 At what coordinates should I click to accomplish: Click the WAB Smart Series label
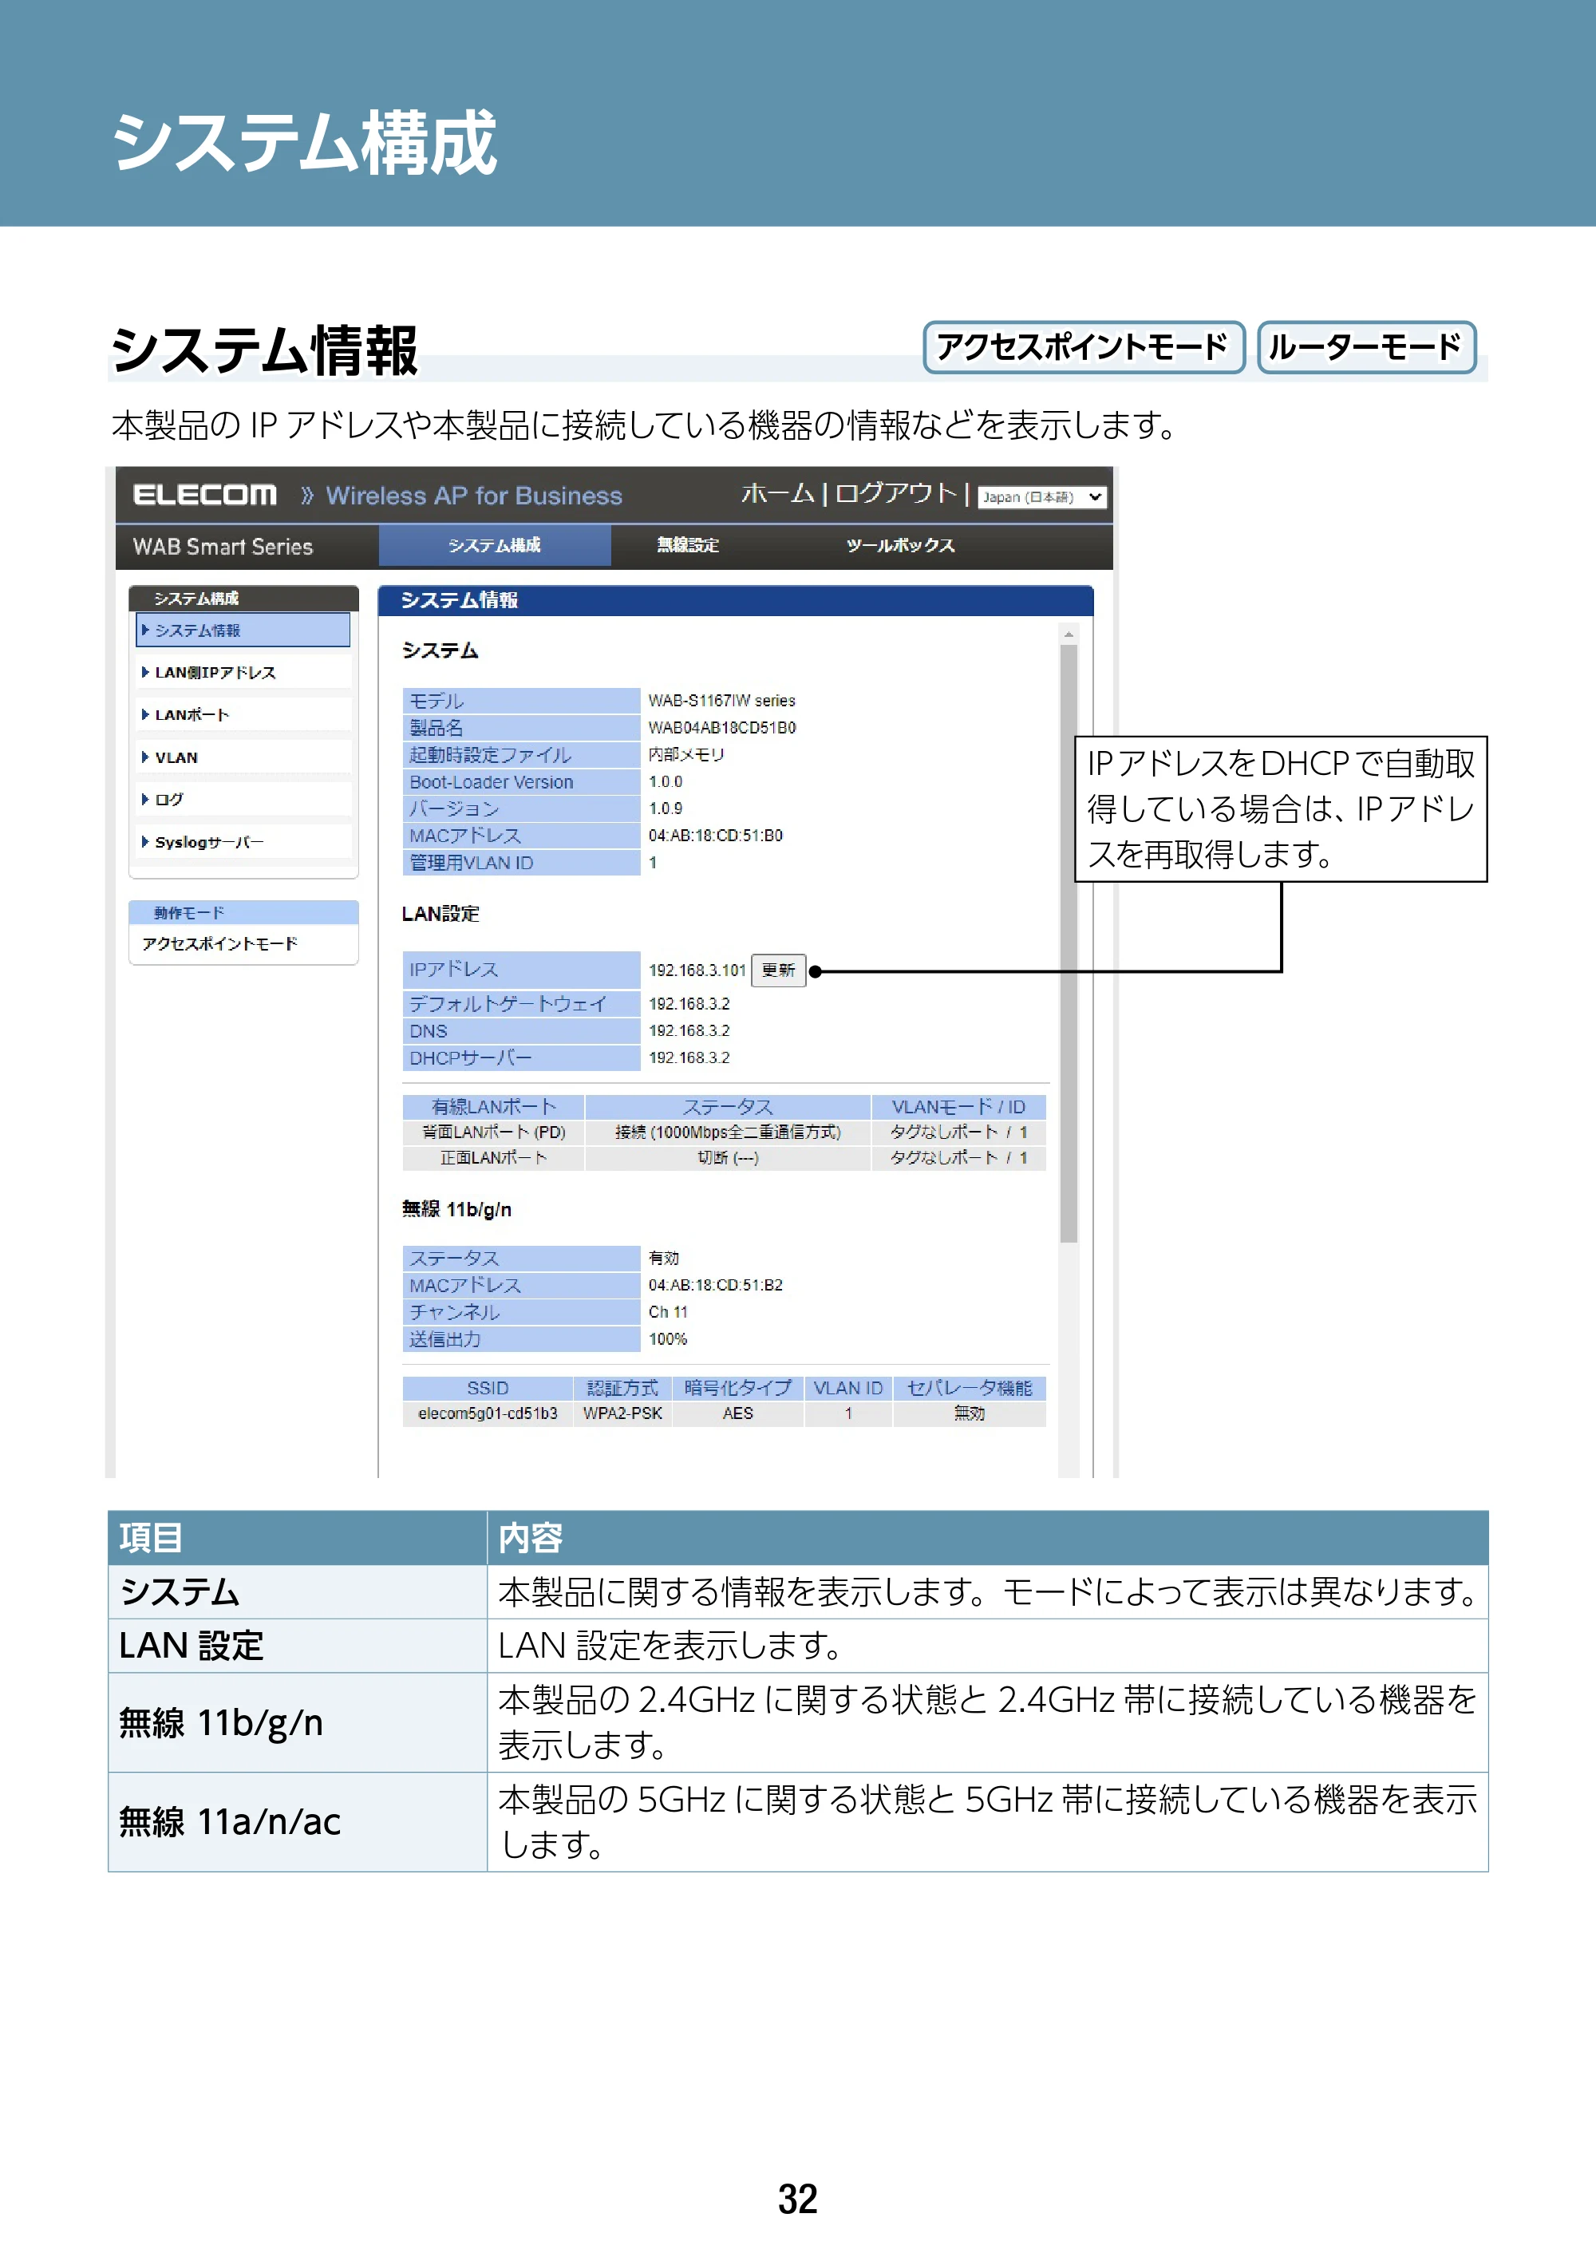tap(223, 547)
